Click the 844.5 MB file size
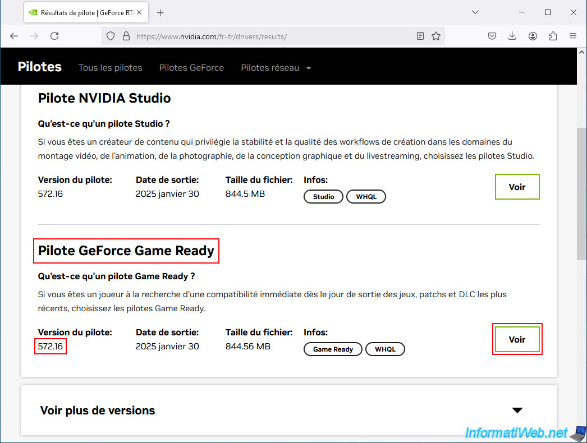 [245, 194]
